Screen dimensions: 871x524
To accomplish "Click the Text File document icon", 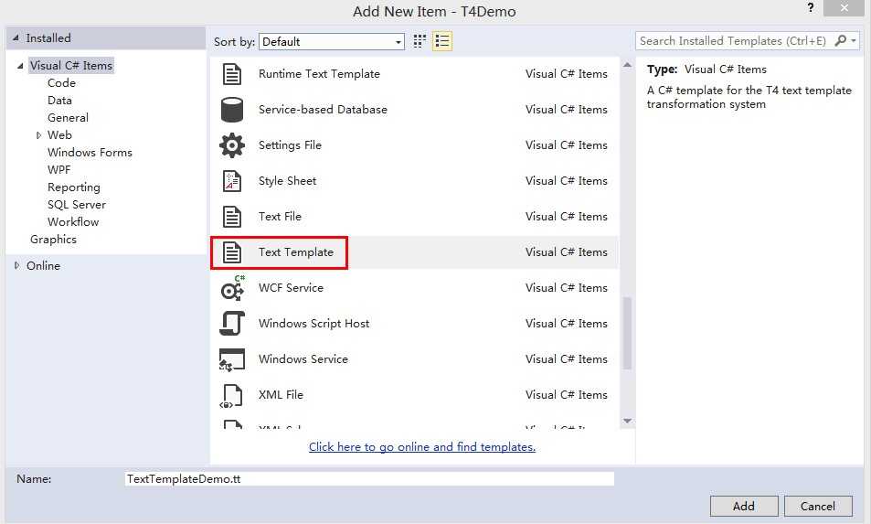I will 231,216.
